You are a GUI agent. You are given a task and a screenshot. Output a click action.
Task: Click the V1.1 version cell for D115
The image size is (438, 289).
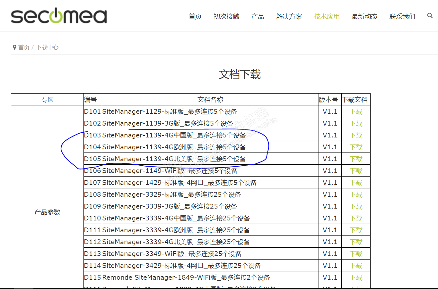pos(330,277)
